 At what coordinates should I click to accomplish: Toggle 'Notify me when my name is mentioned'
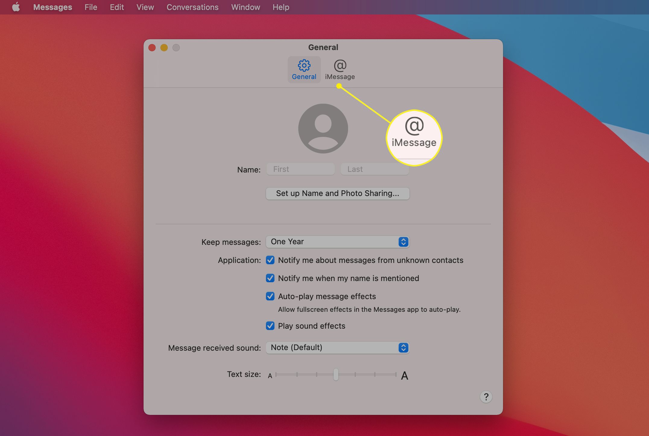[x=271, y=278]
